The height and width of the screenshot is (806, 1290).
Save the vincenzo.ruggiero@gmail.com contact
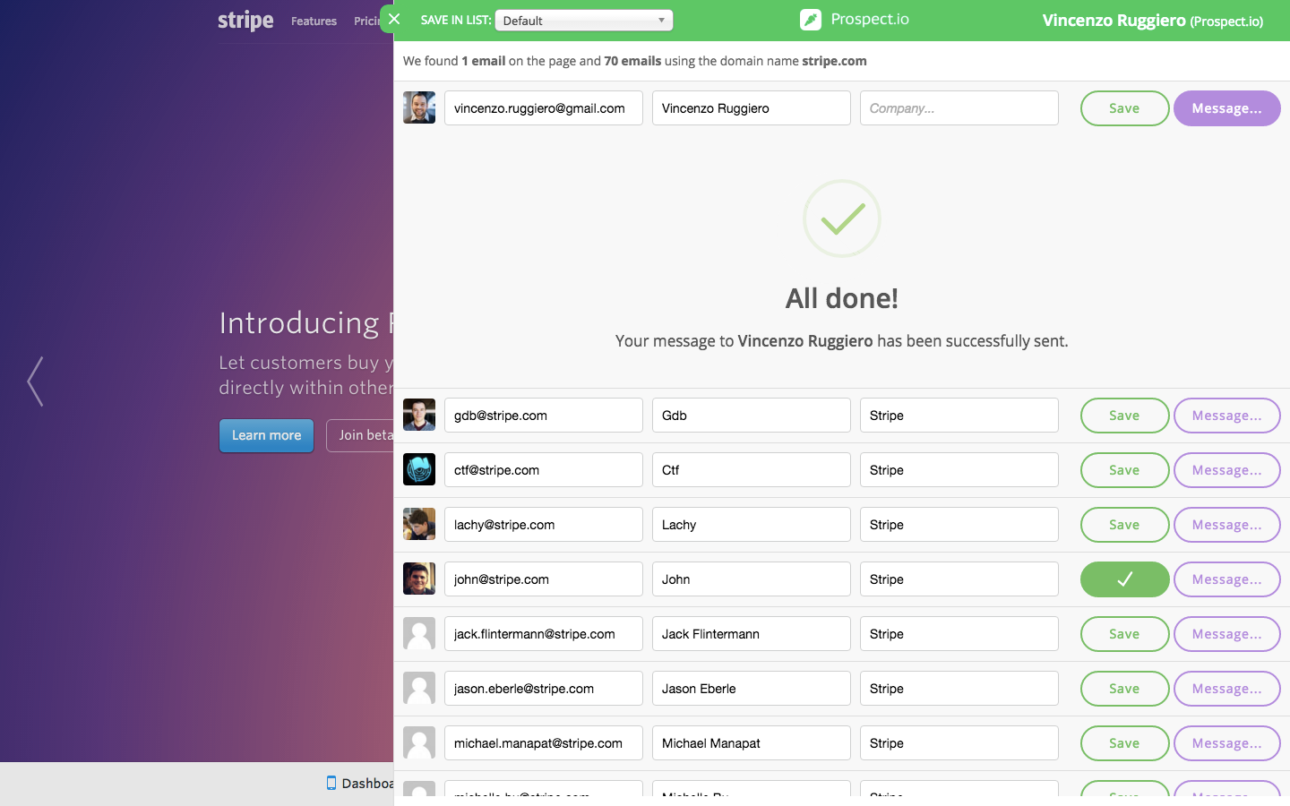tap(1124, 108)
